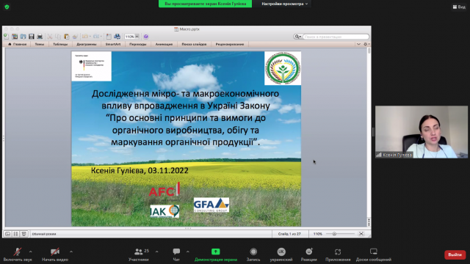
Task: Select the interpretation language UK icon
Action: pyautogui.click(x=281, y=252)
